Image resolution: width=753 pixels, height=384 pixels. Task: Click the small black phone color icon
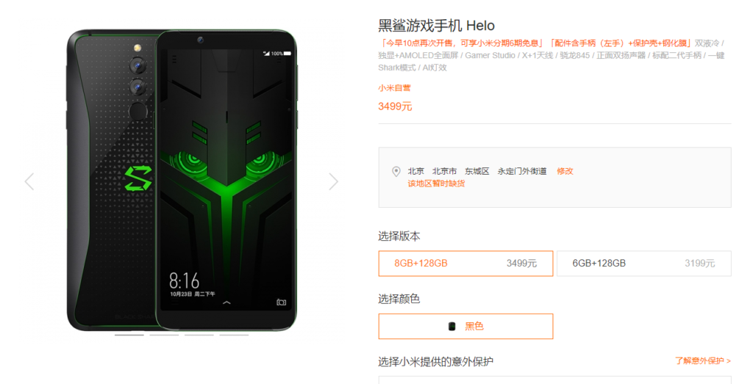pos(452,327)
